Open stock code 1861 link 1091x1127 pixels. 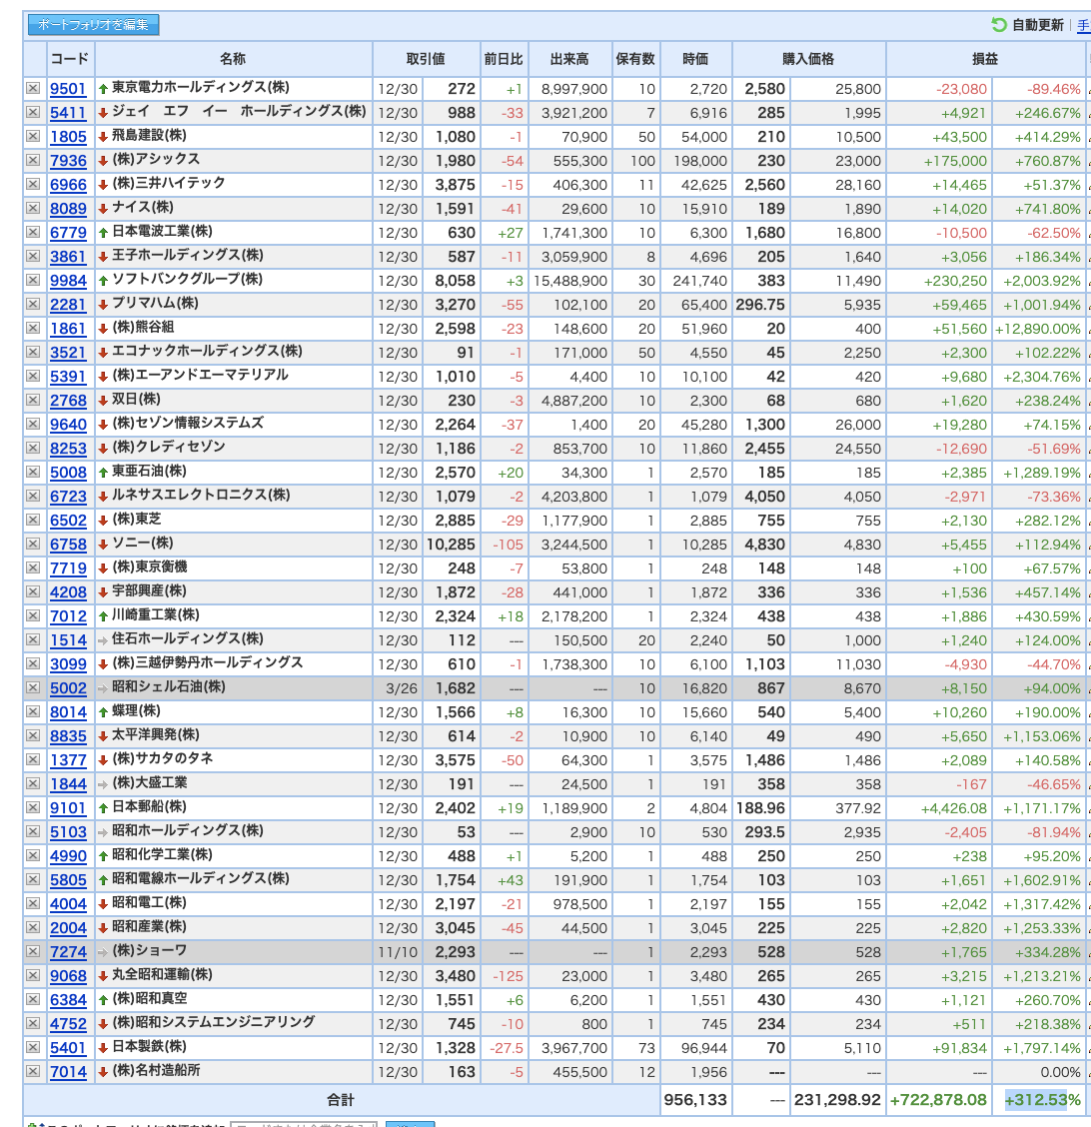point(68,329)
